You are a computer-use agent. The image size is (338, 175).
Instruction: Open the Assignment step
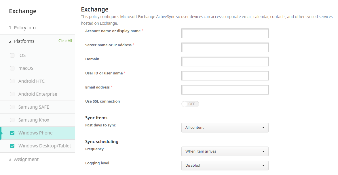coord(26,159)
